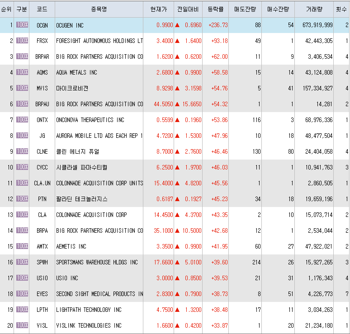Click the 매수잔량 column header

(x=278, y=9)
